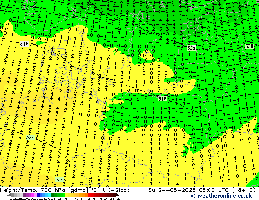Select the 'UK-Global' model name label
The image size is (259, 200).
pos(117,190)
